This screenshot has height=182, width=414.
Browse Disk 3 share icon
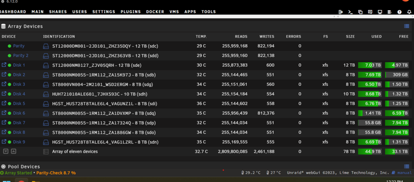pos(4,84)
